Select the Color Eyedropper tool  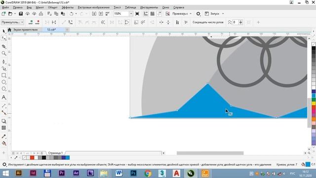3,136
